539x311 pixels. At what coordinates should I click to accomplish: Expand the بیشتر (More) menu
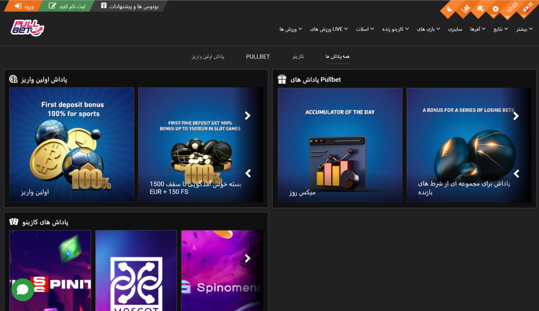click(x=524, y=29)
